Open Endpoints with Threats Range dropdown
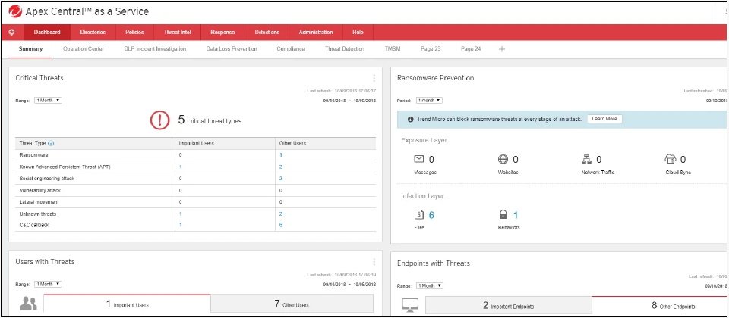 pos(429,285)
